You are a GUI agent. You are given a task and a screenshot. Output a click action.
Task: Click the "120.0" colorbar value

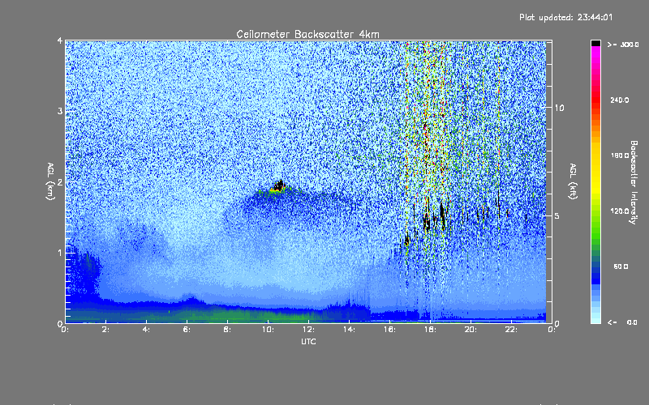coord(620,211)
